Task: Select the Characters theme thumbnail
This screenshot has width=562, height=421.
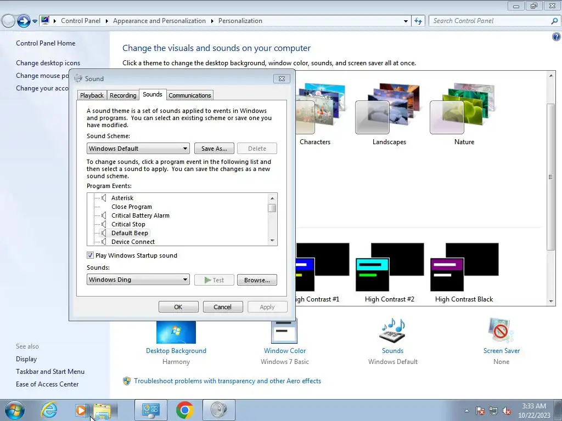Action: (320, 109)
